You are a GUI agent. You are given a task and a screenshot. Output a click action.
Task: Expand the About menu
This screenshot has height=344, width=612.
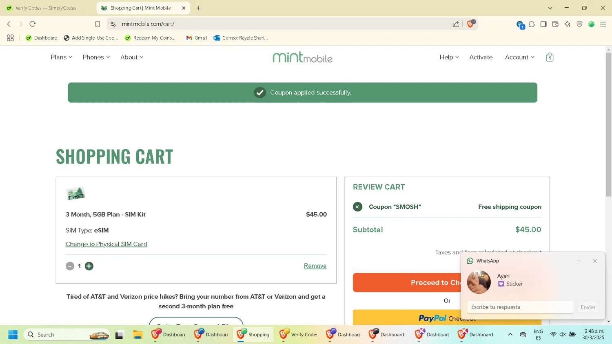[131, 57]
